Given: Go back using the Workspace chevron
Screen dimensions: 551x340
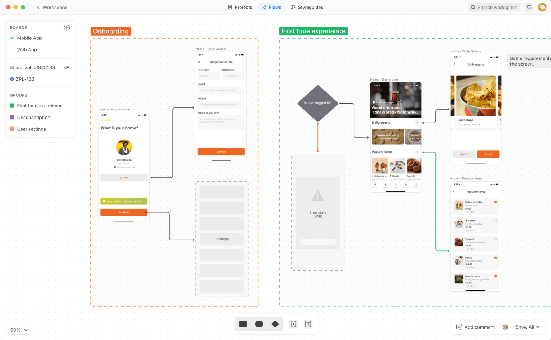Looking at the screenshot, I should pyautogui.click(x=38, y=7).
